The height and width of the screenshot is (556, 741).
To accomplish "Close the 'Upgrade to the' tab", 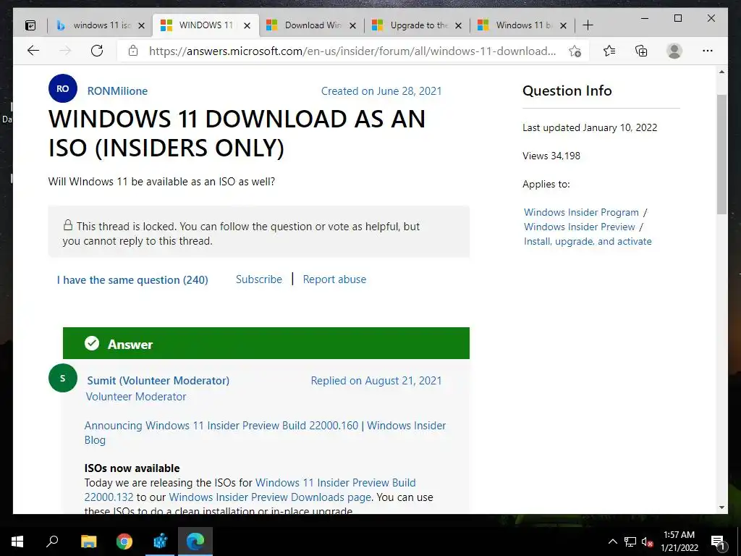I will tap(458, 25).
